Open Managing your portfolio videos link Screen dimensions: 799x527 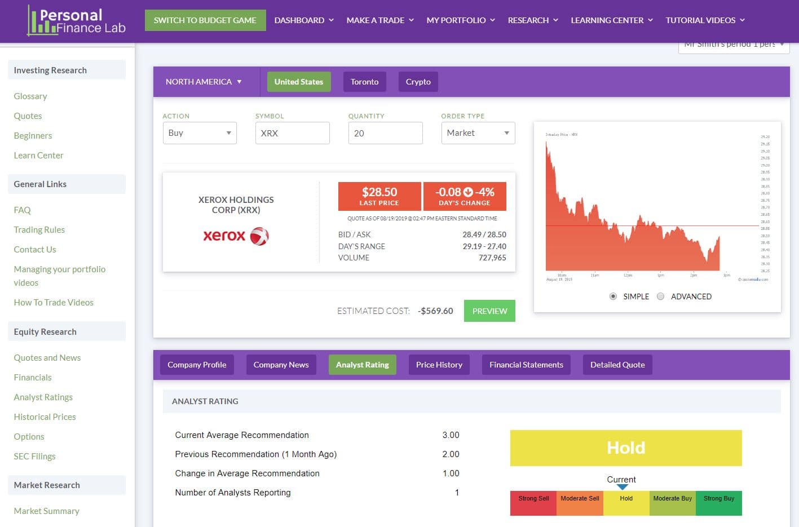click(x=60, y=276)
